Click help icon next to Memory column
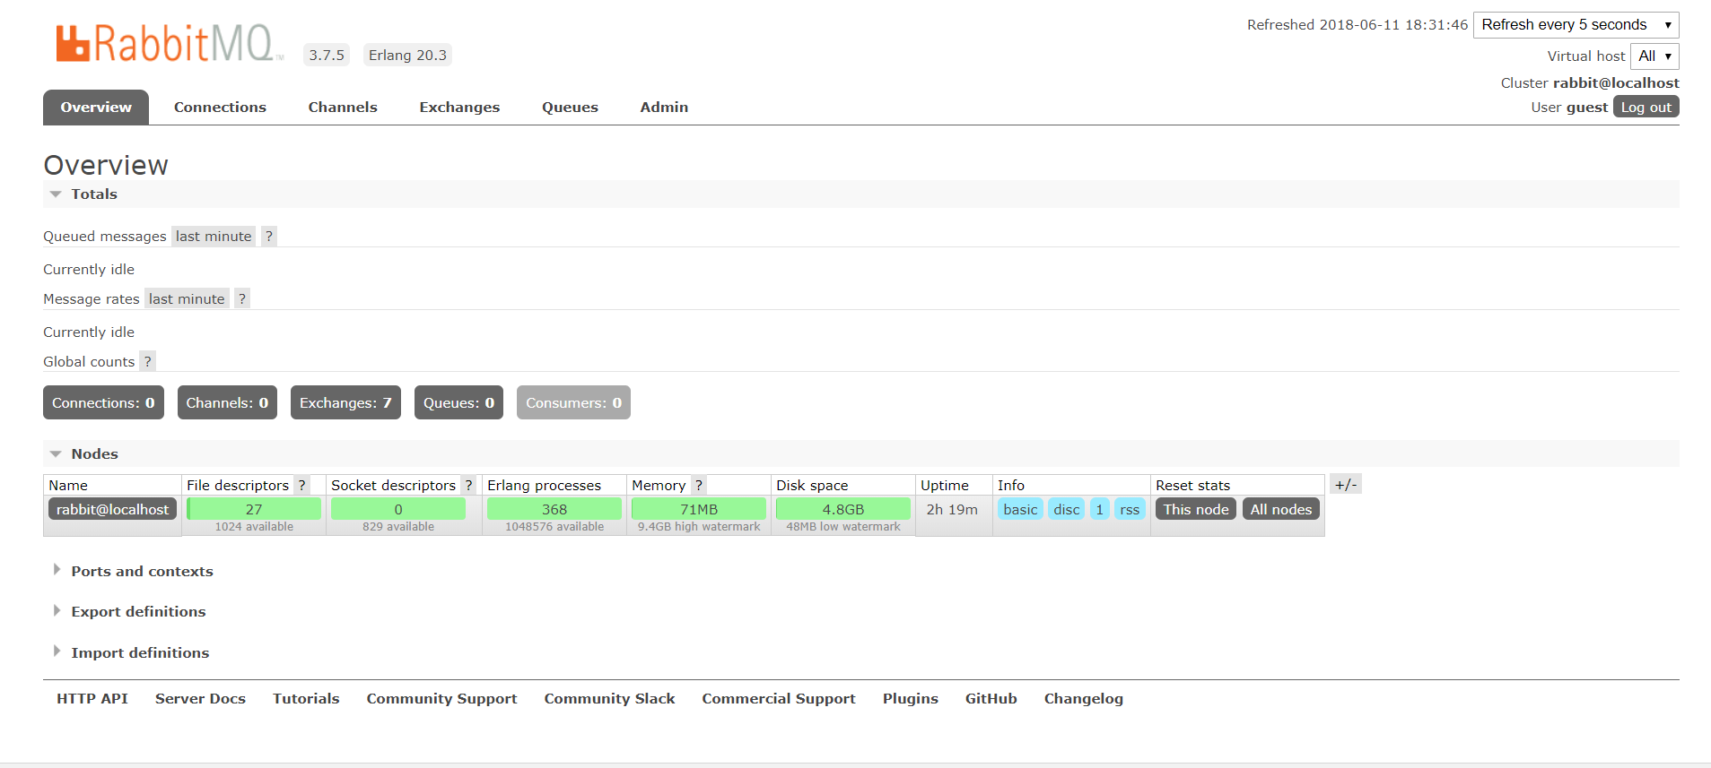This screenshot has height=768, width=1711. (698, 485)
